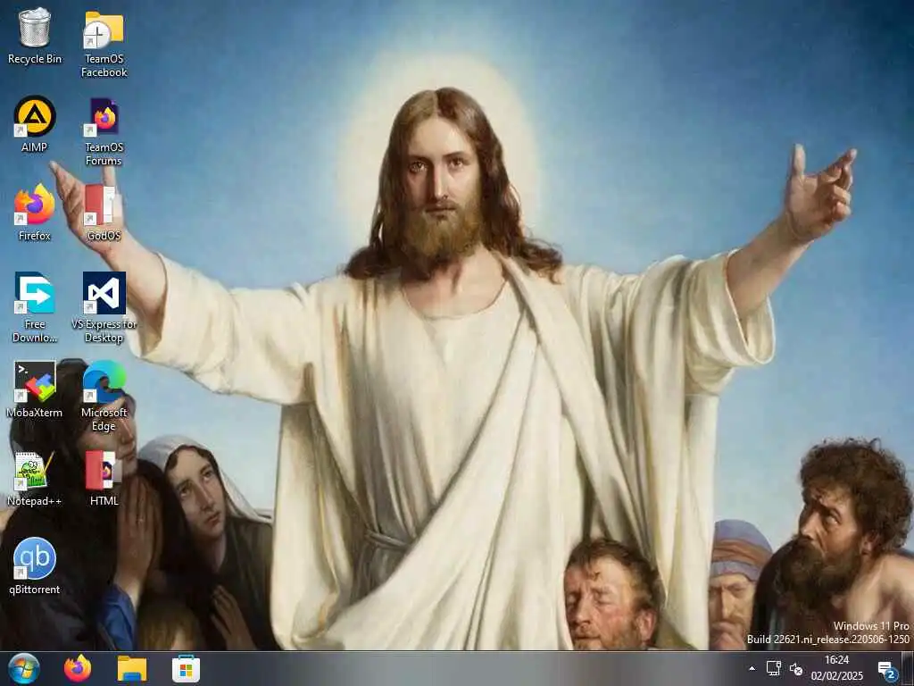Show hidden tray icons
Viewport: 914px width, 686px height.
(752, 668)
